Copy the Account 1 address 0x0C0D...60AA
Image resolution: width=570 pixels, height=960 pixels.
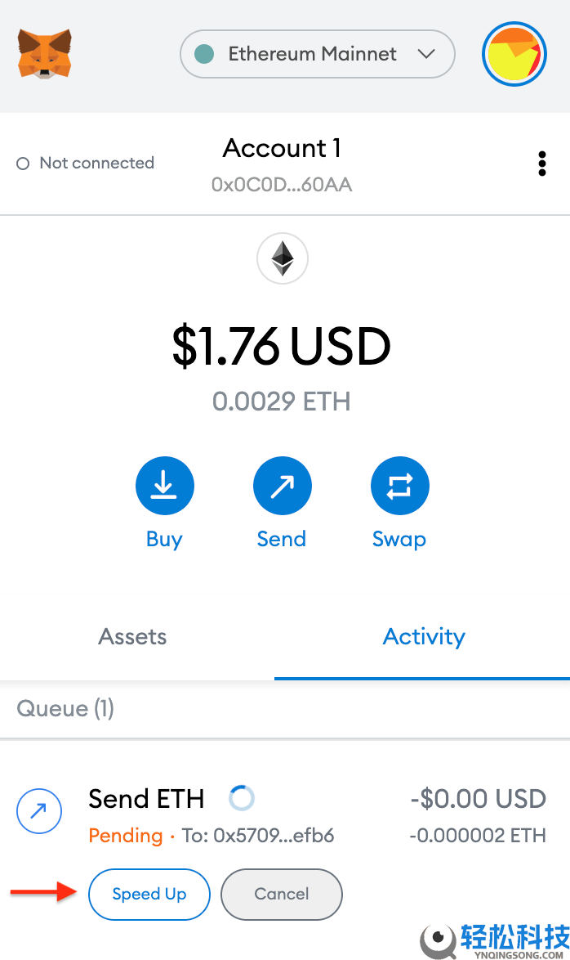(x=282, y=185)
